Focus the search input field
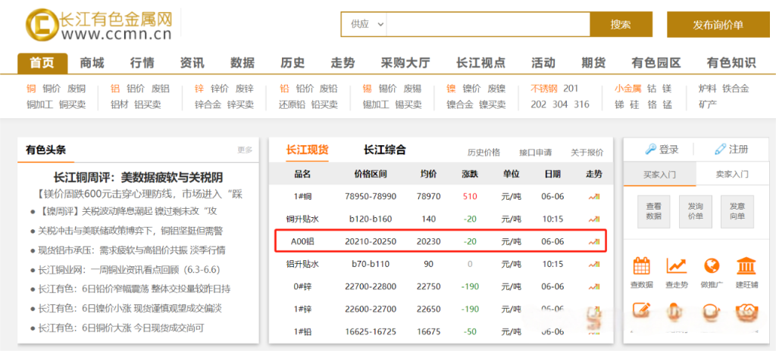This screenshot has width=776, height=351. pos(488,24)
